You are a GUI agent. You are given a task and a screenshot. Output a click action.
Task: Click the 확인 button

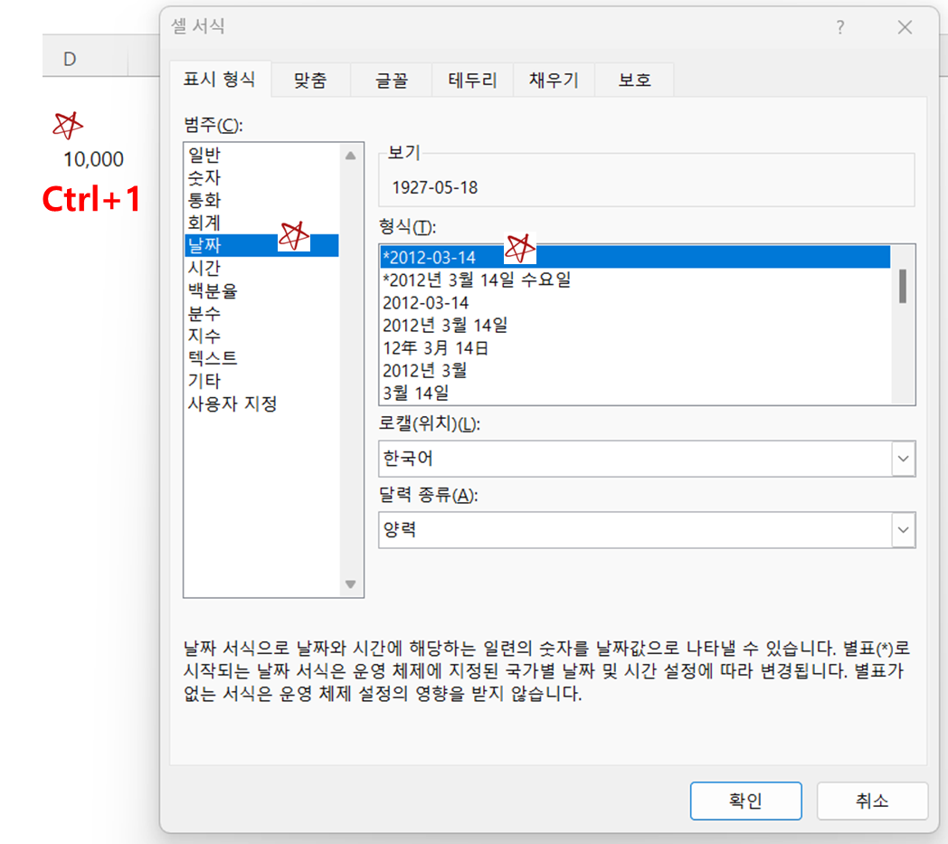(745, 800)
